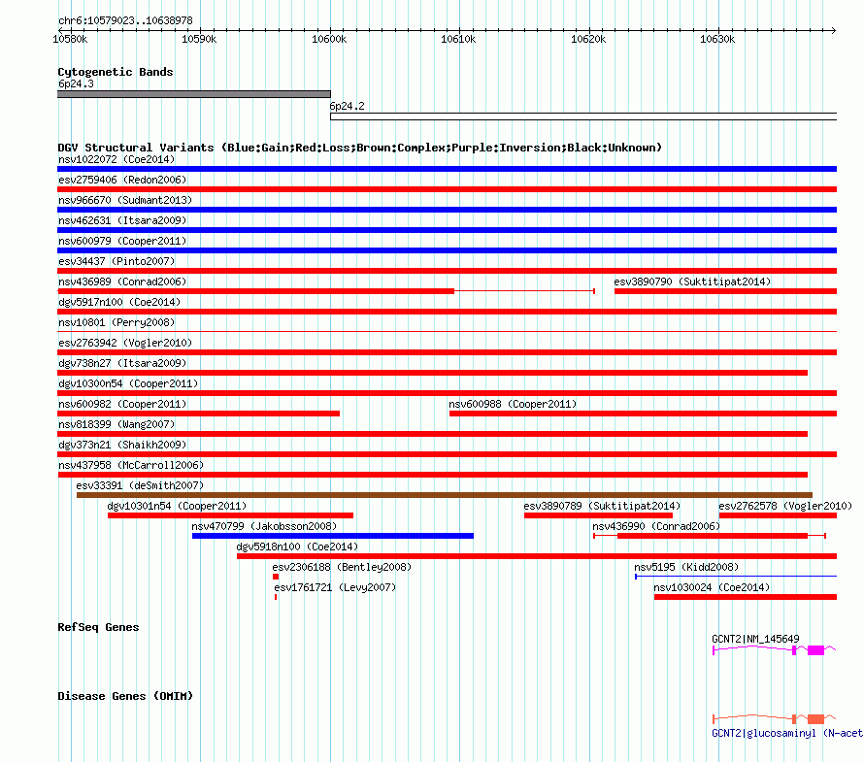Viewport: 864px width, 762px height.
Task: Click the Cytogenetic Bands track title
Action: [116, 72]
